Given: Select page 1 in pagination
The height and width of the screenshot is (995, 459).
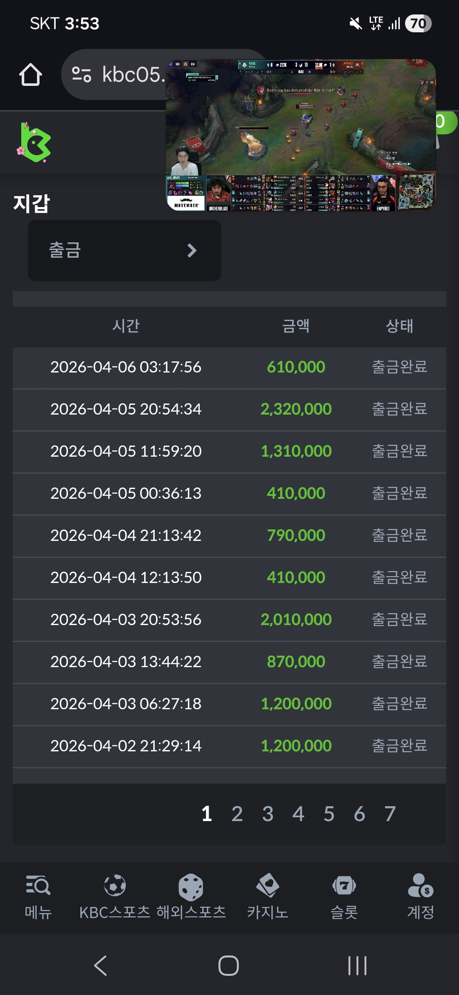Looking at the screenshot, I should tap(207, 814).
